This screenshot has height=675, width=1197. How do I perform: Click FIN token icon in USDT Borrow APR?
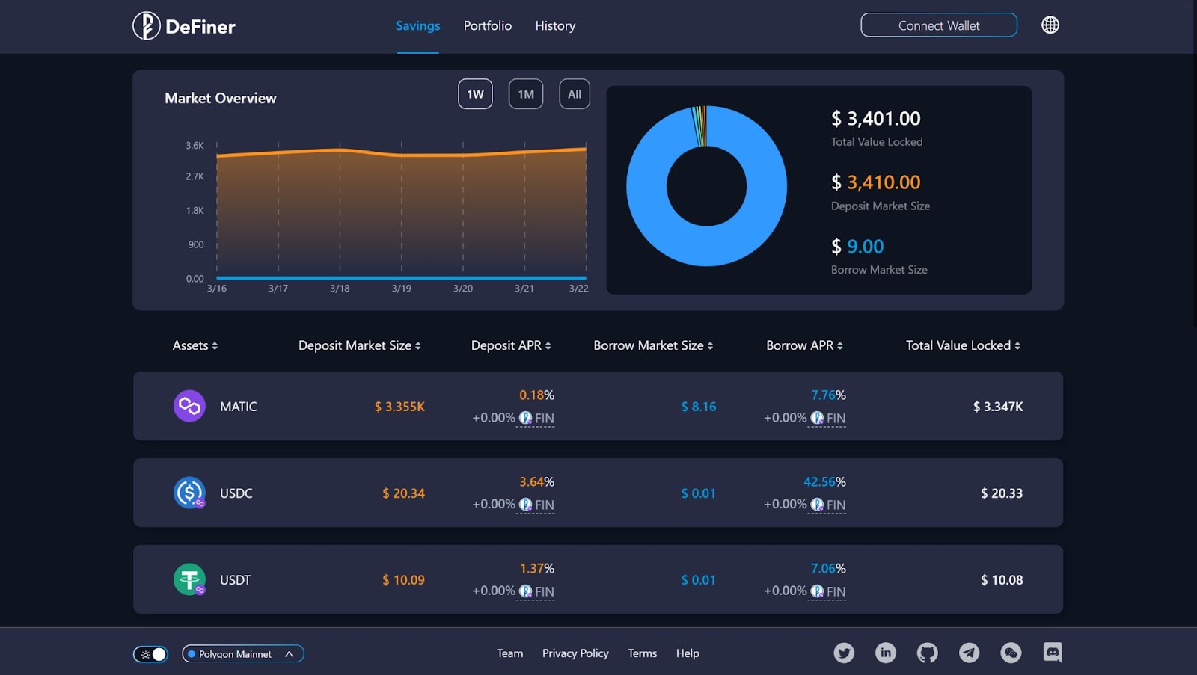tap(817, 591)
